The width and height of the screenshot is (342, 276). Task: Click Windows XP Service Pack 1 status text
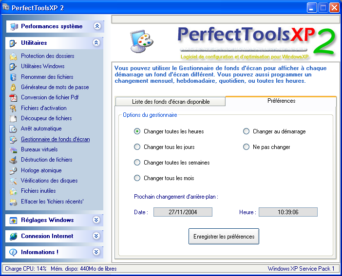301,269
